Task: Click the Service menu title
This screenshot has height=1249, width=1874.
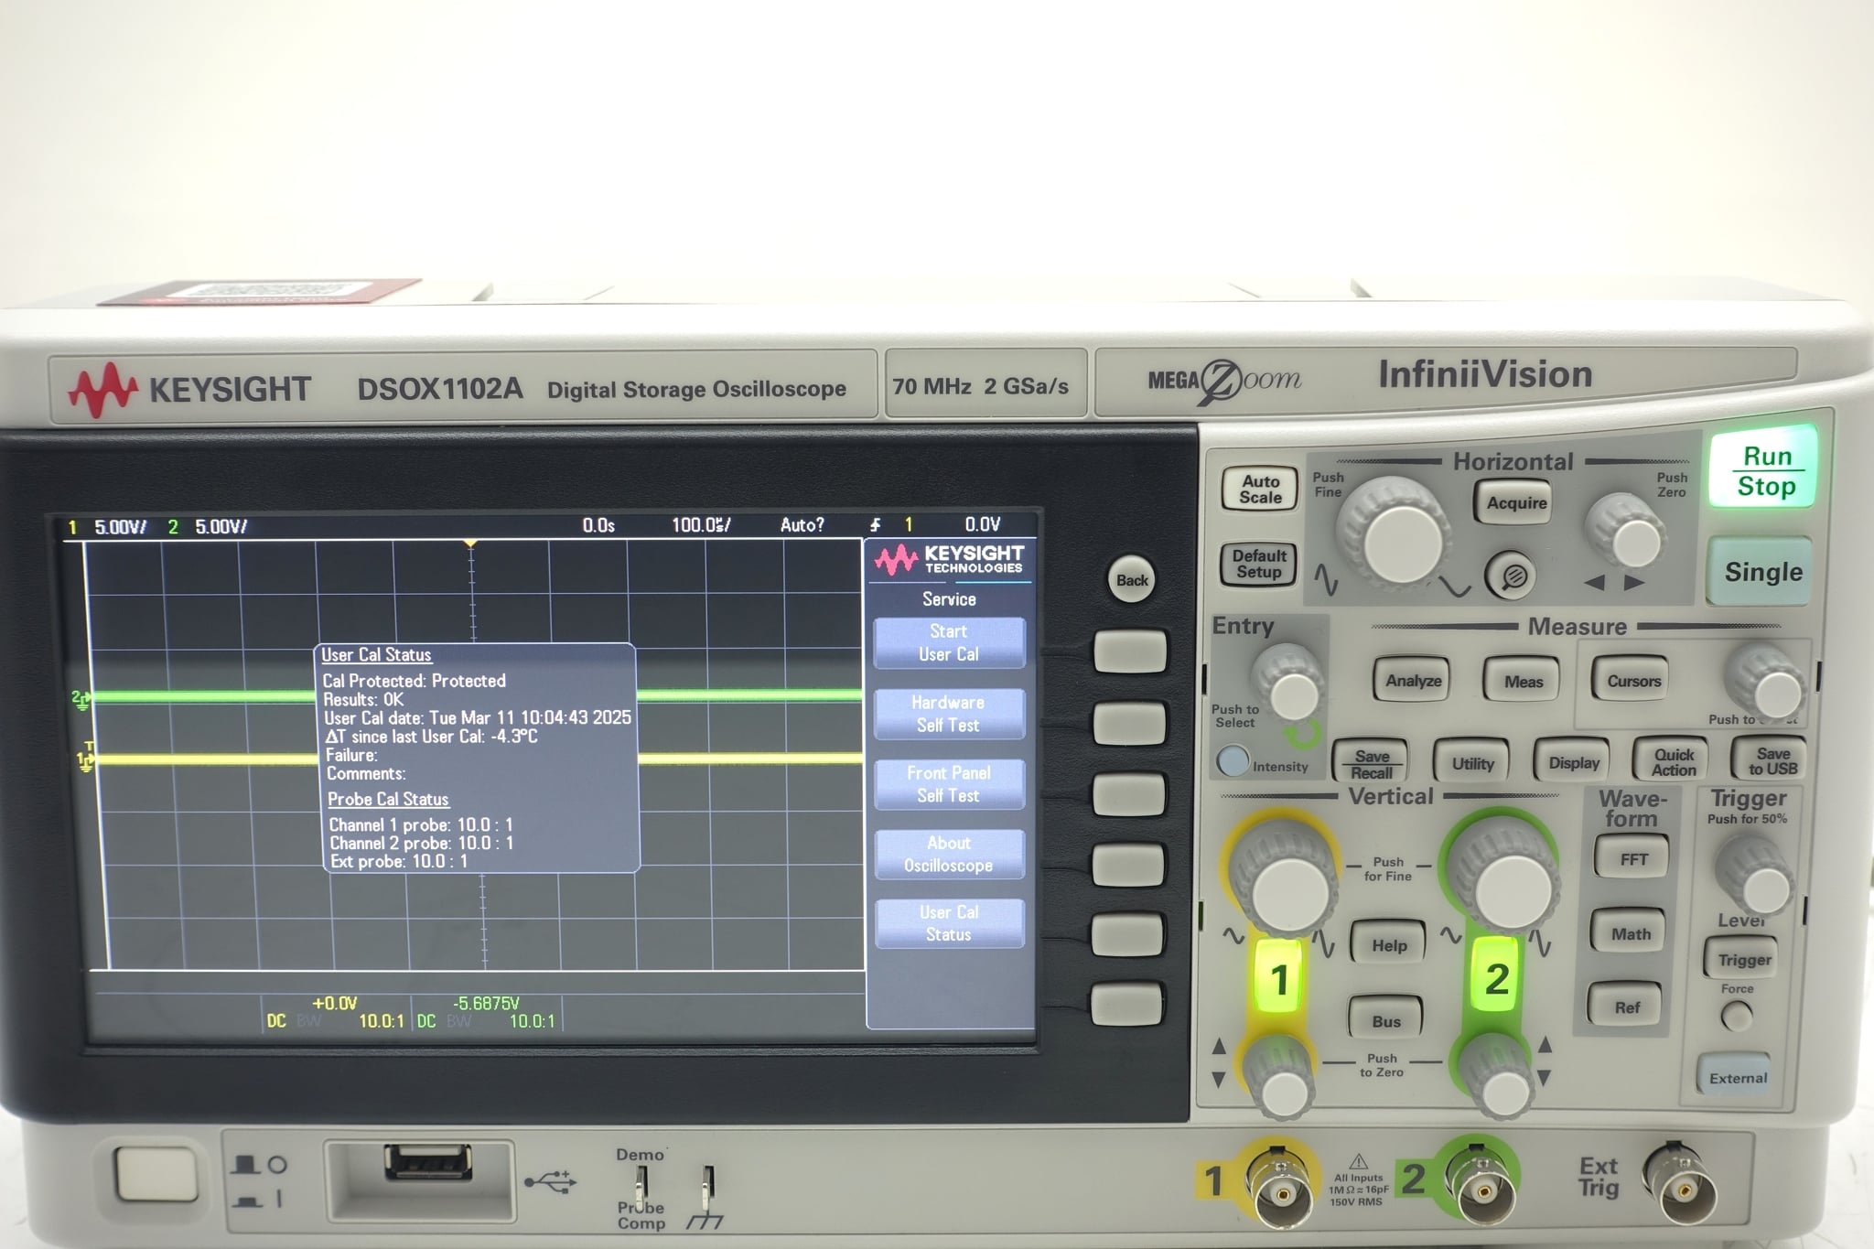Action: pyautogui.click(x=949, y=599)
